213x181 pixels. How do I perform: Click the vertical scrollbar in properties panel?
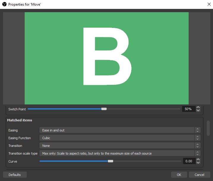click(208, 128)
